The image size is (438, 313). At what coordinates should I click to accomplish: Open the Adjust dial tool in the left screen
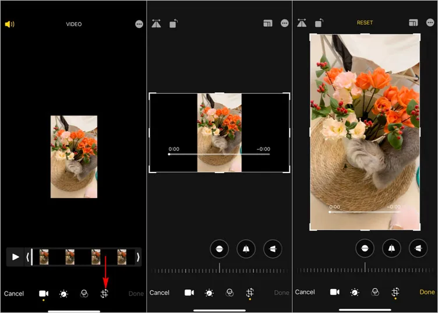coord(63,294)
